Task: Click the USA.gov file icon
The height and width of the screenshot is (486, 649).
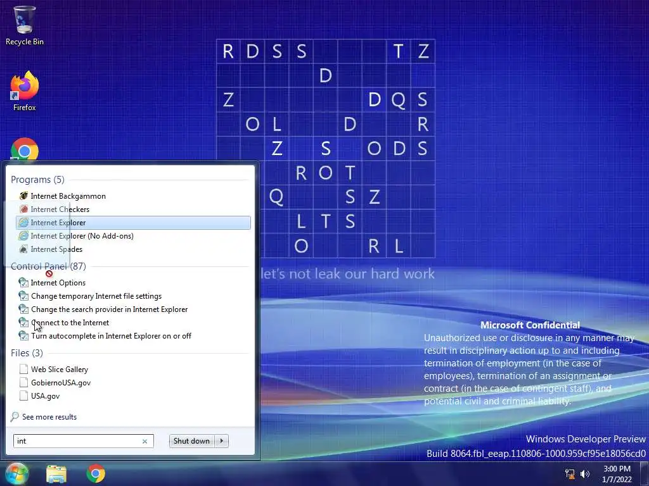Action: tap(23, 396)
